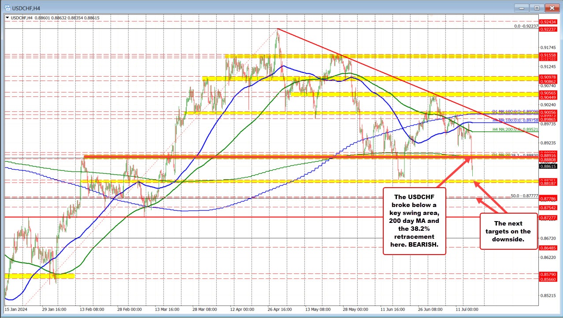Click the 0.87277 red price level tag
This screenshot has height=318, width=563.
[x=548, y=218]
